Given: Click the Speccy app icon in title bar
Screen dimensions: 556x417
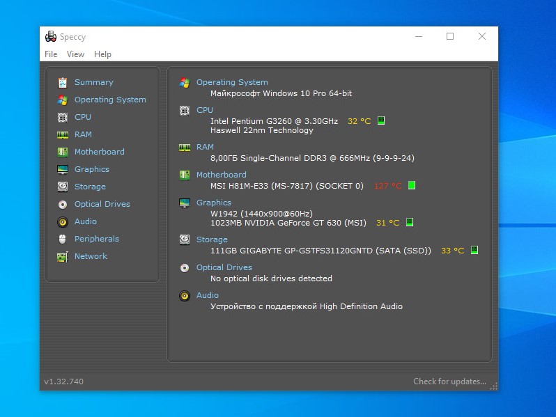Looking at the screenshot, I should coord(51,37).
